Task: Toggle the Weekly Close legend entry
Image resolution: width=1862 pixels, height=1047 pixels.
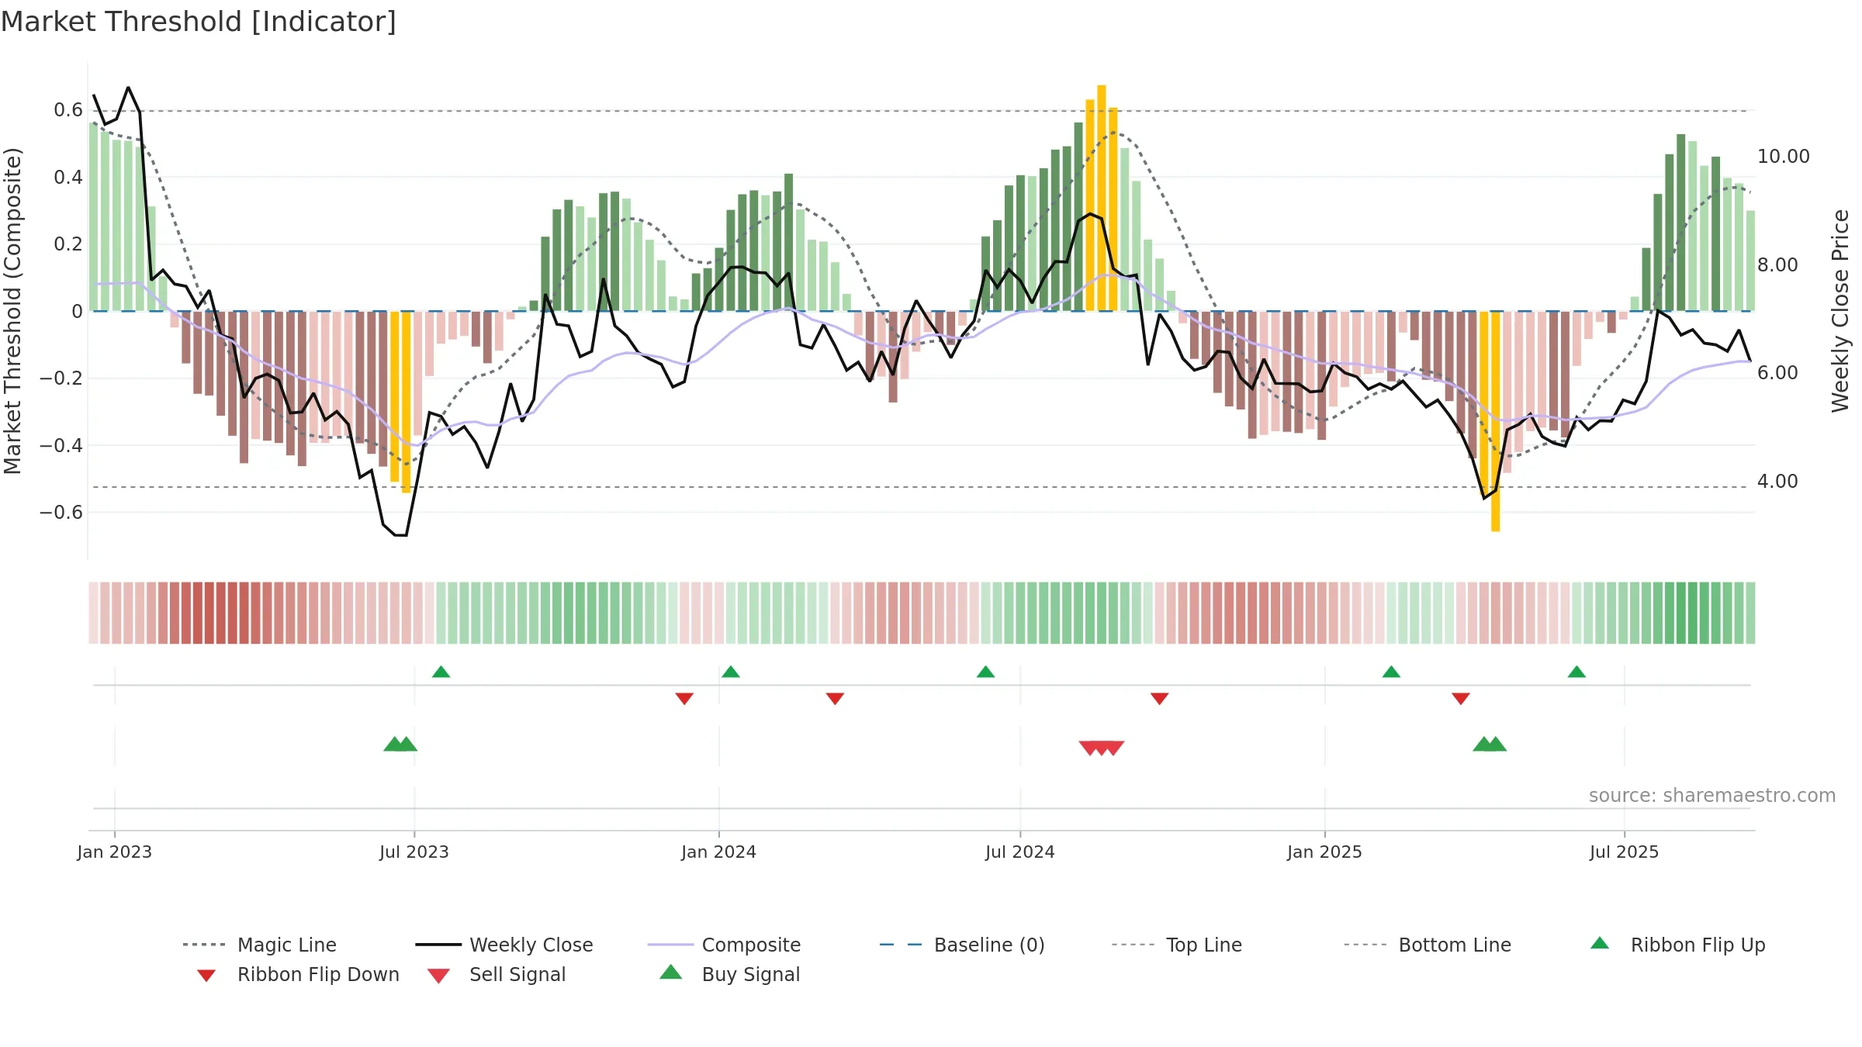Action: [x=504, y=945]
